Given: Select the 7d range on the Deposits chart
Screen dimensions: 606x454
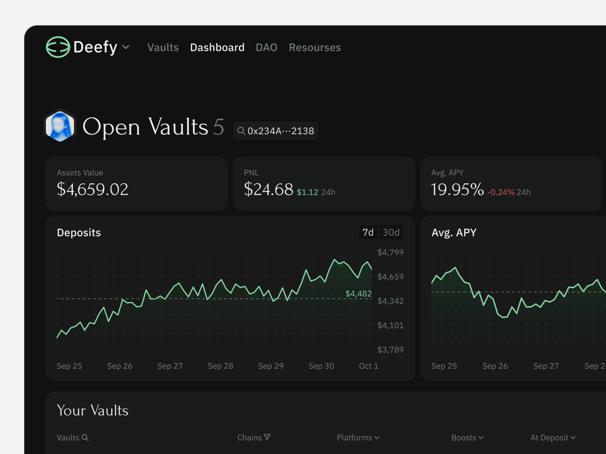Looking at the screenshot, I should (368, 232).
